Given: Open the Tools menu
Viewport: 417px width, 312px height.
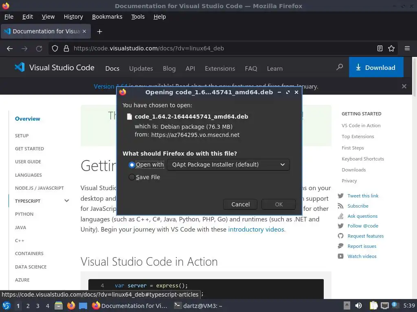Looking at the screenshot, I should (x=138, y=17).
